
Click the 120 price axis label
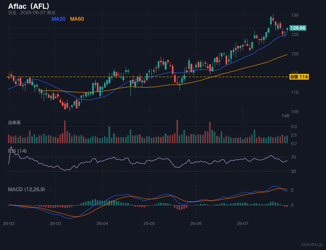click(x=295, y=54)
